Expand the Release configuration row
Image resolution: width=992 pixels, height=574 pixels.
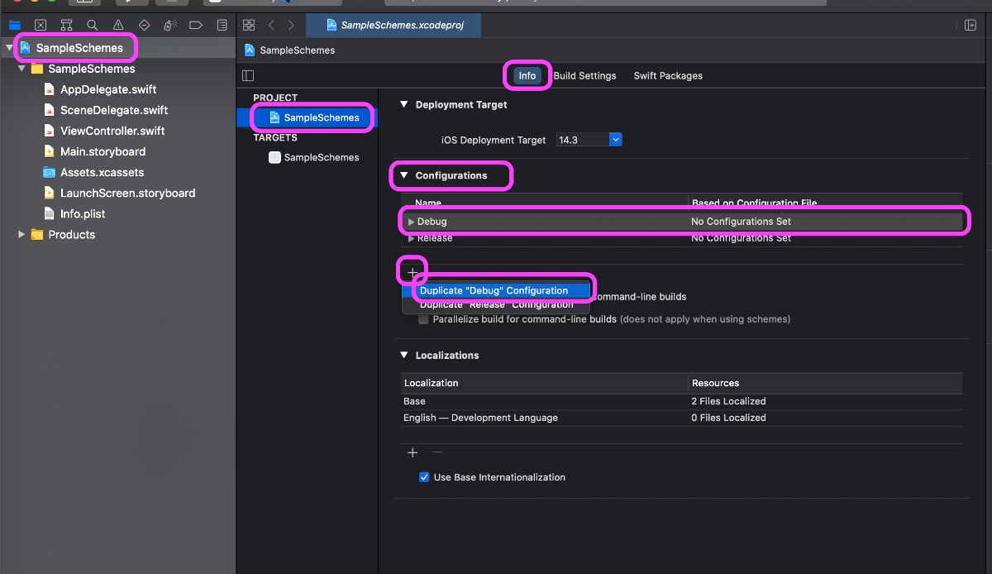click(x=411, y=238)
